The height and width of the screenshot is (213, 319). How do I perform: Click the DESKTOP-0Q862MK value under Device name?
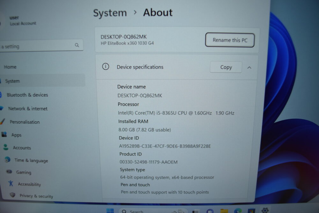pos(140,95)
